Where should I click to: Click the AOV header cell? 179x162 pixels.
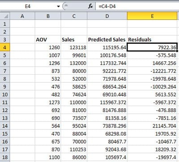pos(48,39)
